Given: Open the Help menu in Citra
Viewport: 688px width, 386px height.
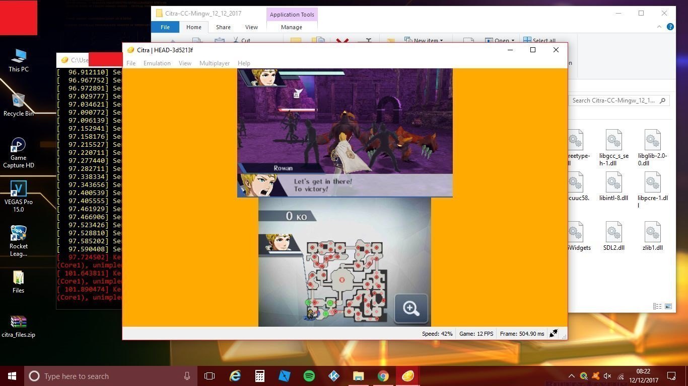Looking at the screenshot, I should (244, 63).
